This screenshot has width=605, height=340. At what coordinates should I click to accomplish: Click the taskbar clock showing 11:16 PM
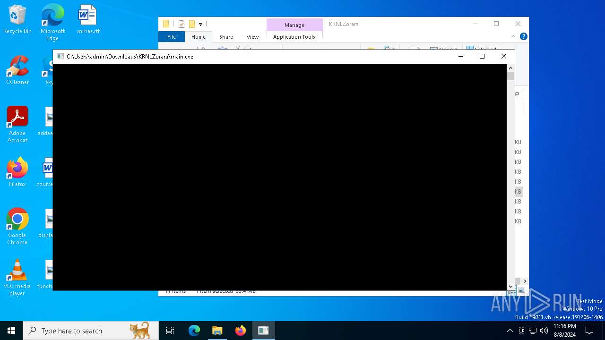pyautogui.click(x=565, y=331)
